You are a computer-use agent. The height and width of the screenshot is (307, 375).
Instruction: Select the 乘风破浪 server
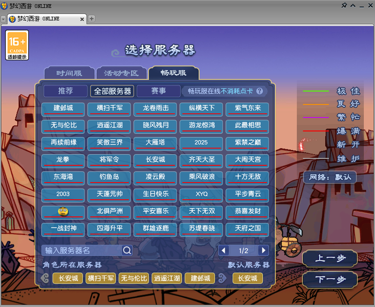[x=201, y=178]
